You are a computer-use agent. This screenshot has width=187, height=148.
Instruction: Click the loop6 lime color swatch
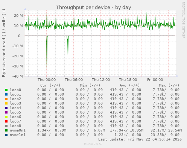pyautogui.click(x=6, y=117)
